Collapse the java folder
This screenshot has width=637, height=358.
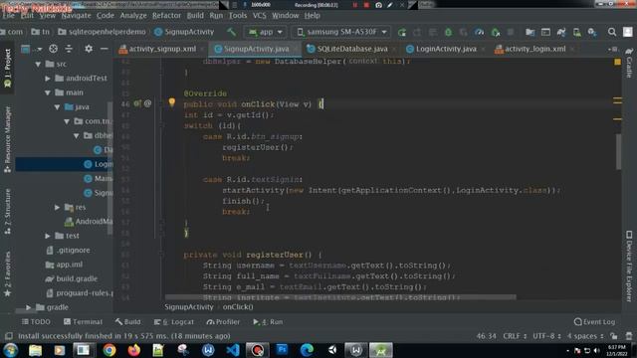click(x=58, y=107)
